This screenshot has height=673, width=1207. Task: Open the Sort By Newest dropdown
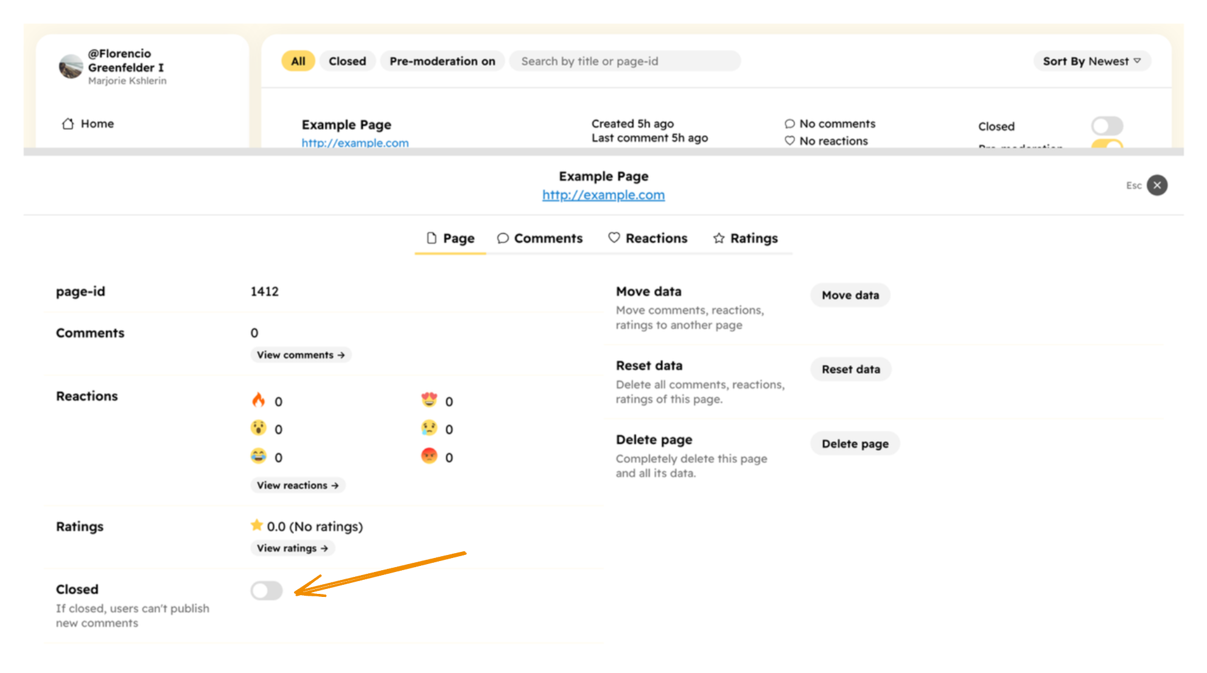(x=1091, y=61)
